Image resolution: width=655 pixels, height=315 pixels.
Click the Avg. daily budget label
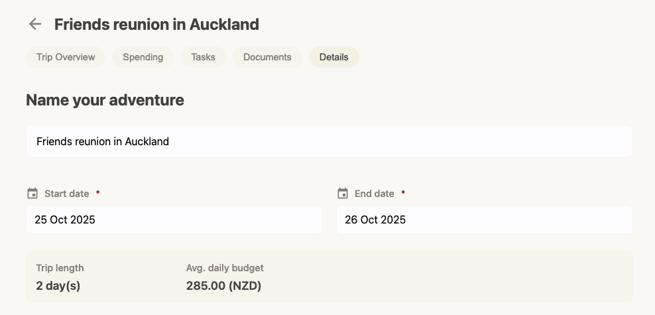(225, 268)
